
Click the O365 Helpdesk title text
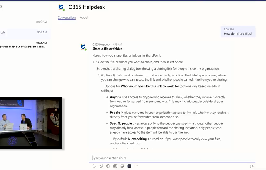click(x=86, y=7)
